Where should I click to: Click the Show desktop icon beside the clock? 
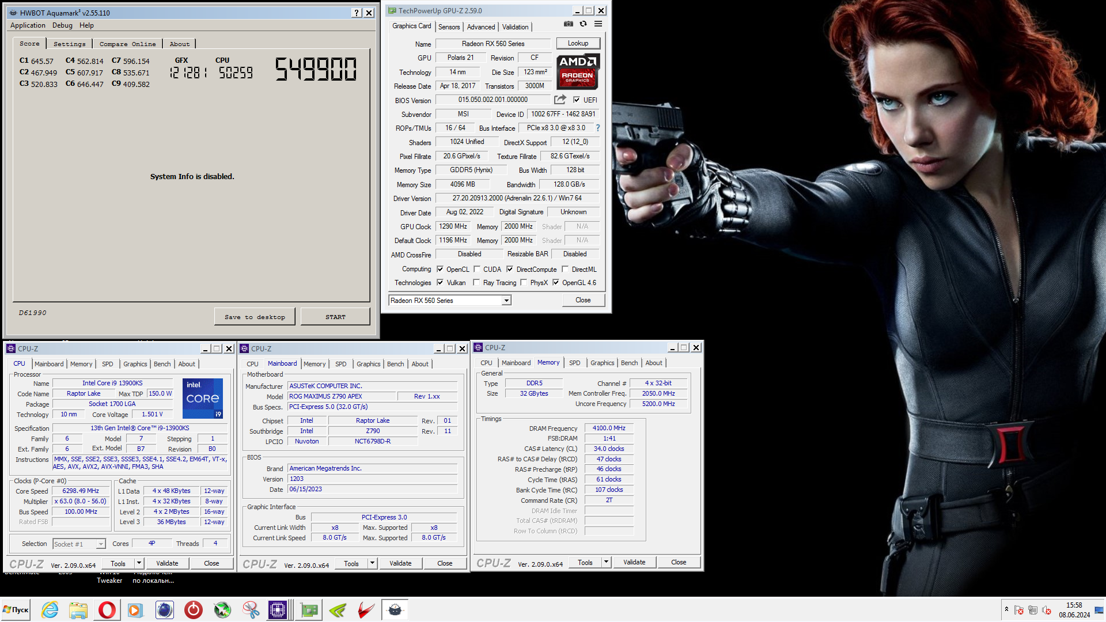click(x=1099, y=610)
